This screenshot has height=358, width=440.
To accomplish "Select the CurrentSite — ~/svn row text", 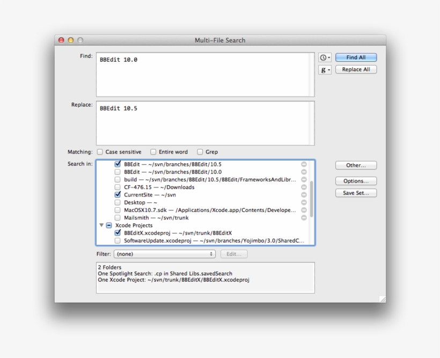I will tap(150, 195).
